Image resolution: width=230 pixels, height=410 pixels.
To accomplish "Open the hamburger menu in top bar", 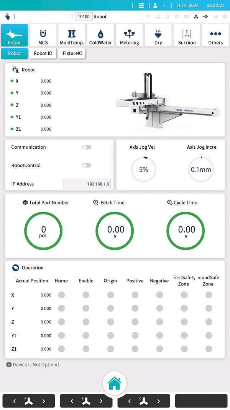I will pos(141,6).
